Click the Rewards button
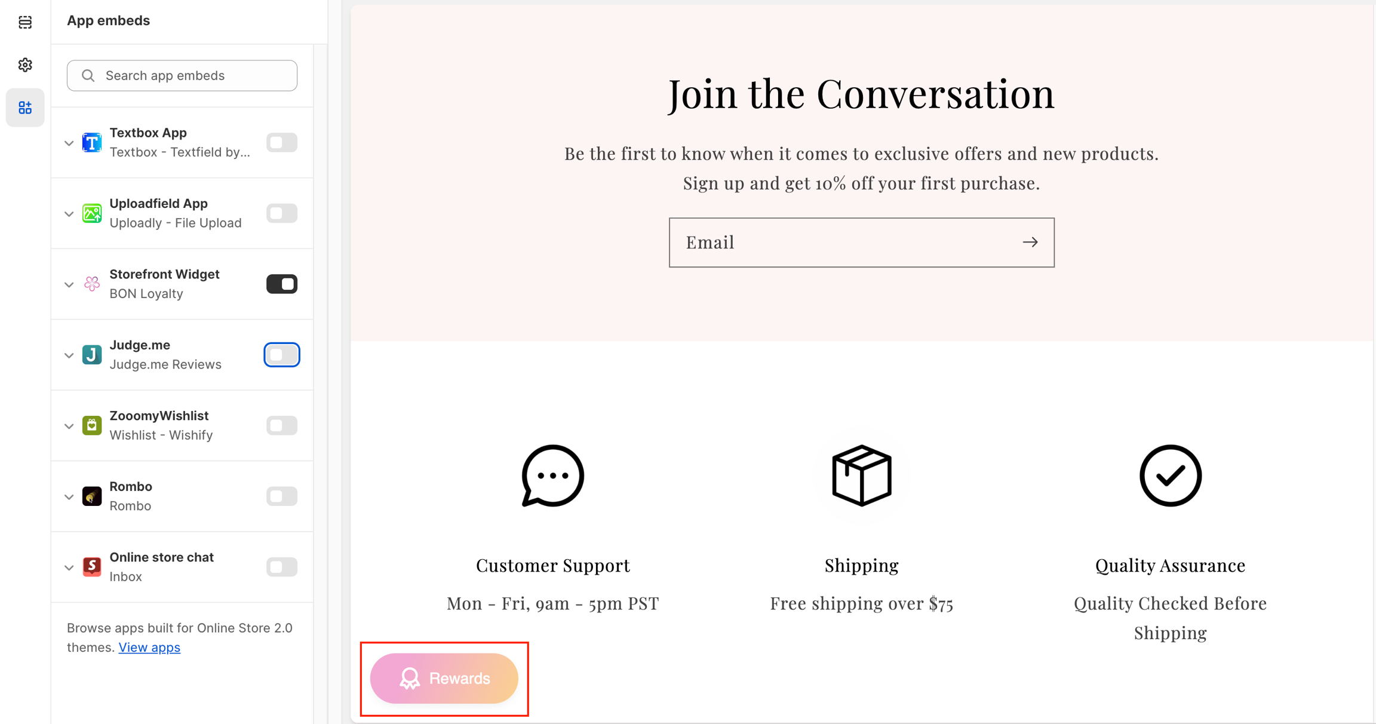The width and height of the screenshot is (1376, 724). tap(444, 679)
